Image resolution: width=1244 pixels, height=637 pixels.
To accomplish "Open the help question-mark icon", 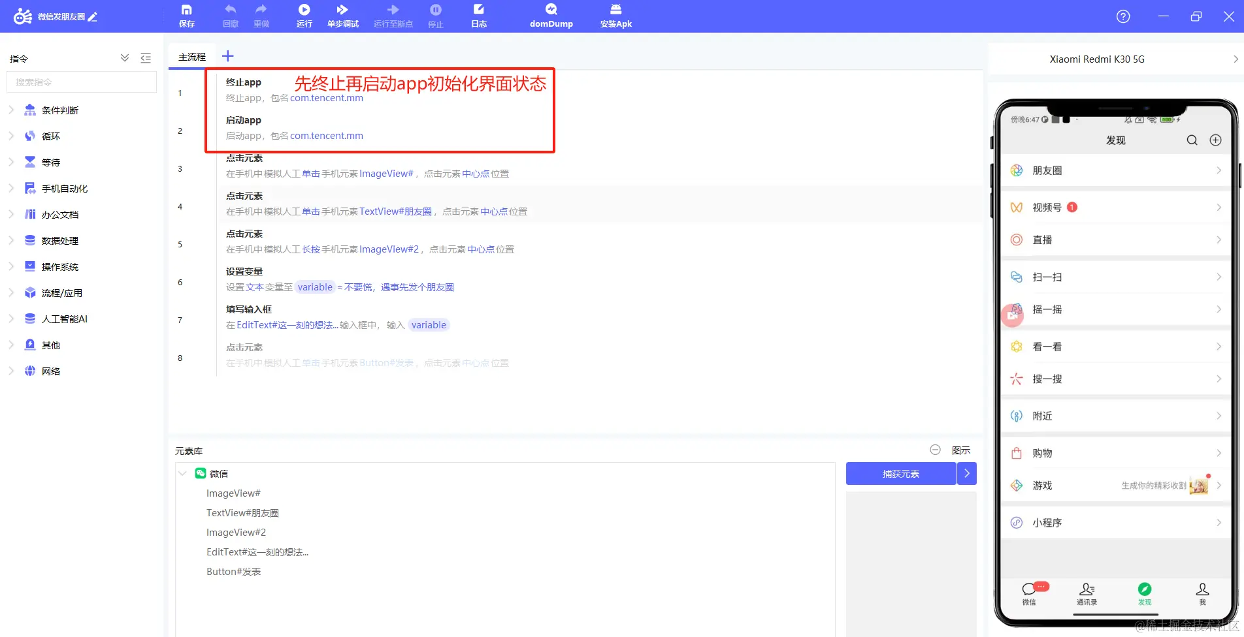I will pos(1123,16).
